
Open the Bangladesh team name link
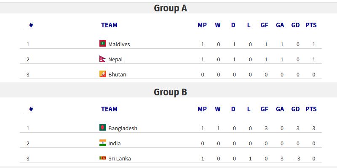click(123, 128)
